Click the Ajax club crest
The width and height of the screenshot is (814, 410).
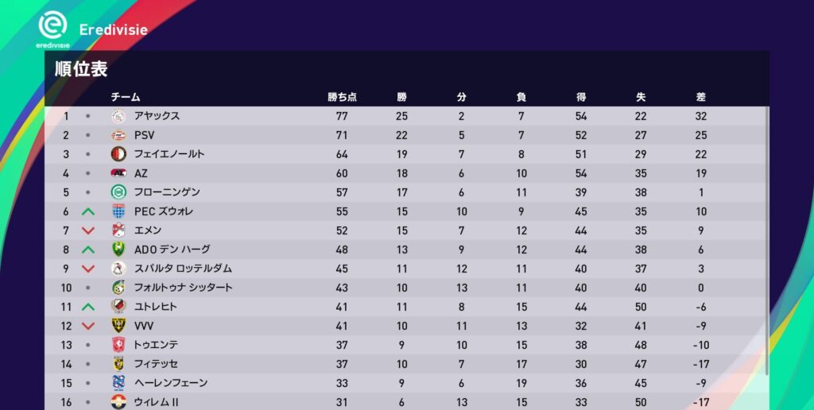tap(118, 116)
